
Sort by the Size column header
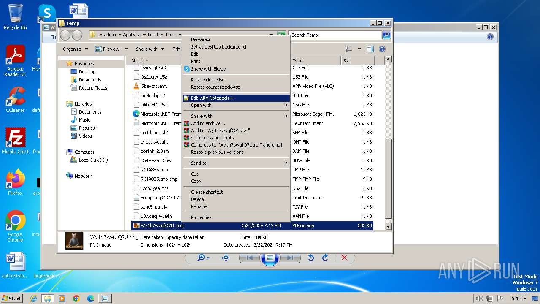pyautogui.click(x=357, y=61)
